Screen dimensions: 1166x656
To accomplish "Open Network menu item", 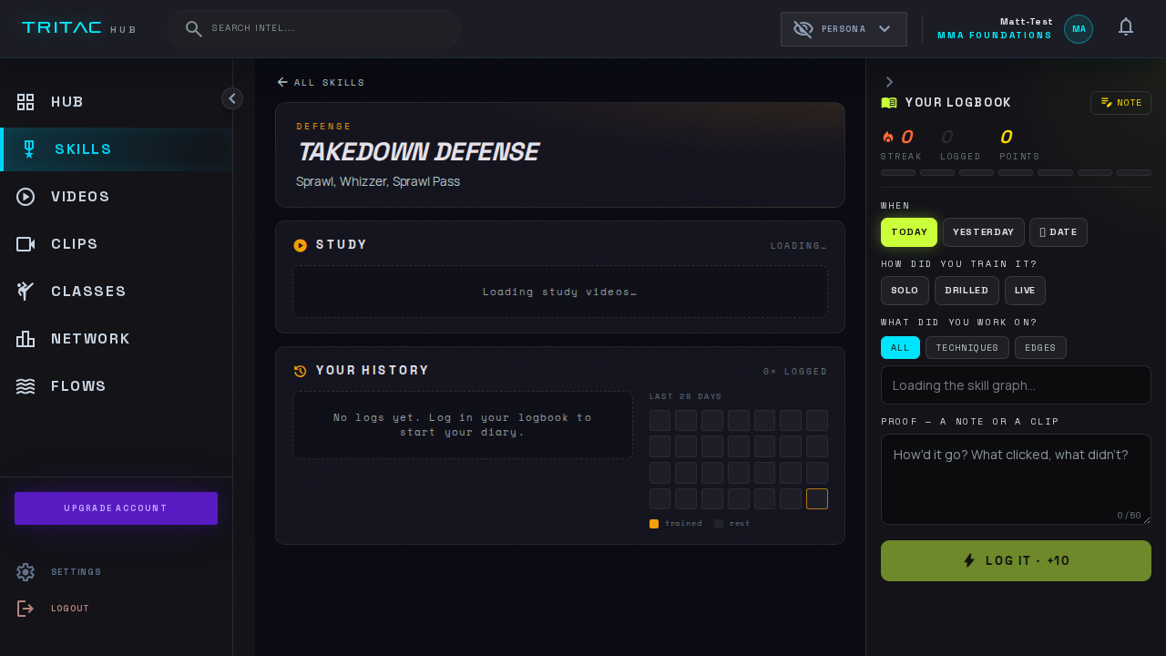I will (x=116, y=339).
